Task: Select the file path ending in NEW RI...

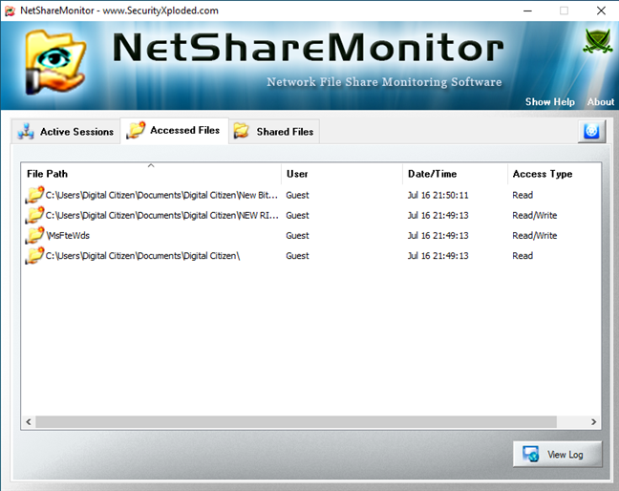Action: [161, 215]
